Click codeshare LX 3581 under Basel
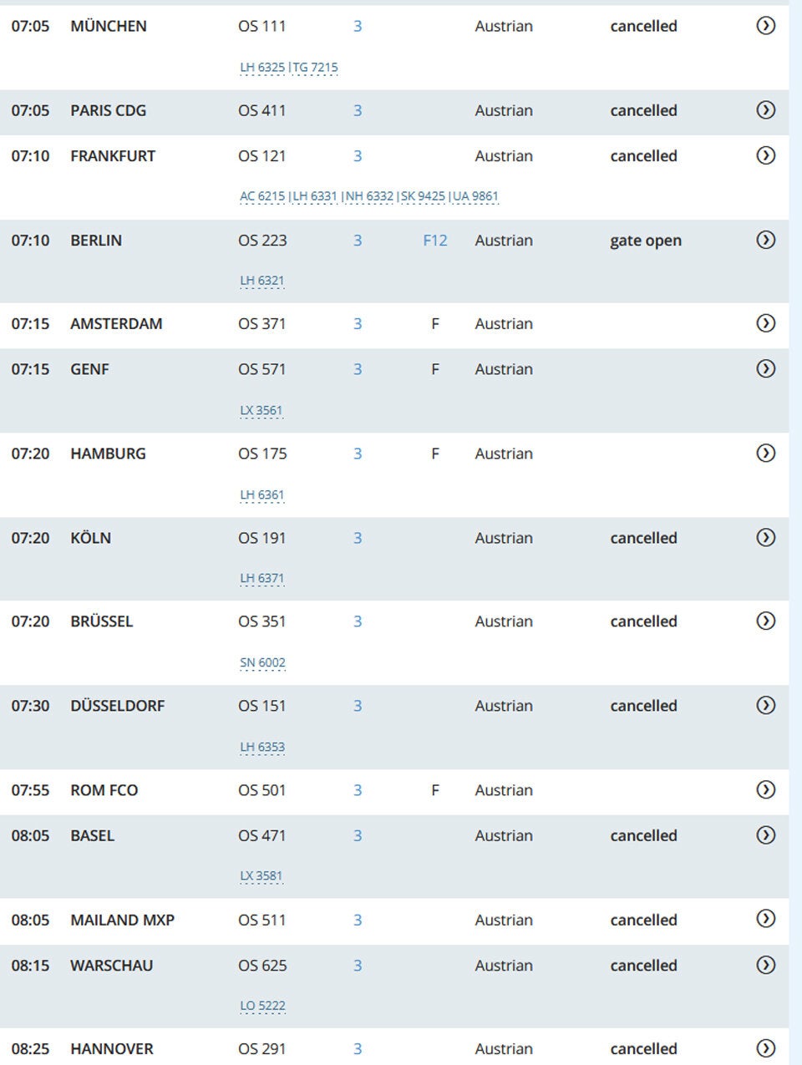The height and width of the screenshot is (1065, 802). (x=261, y=876)
